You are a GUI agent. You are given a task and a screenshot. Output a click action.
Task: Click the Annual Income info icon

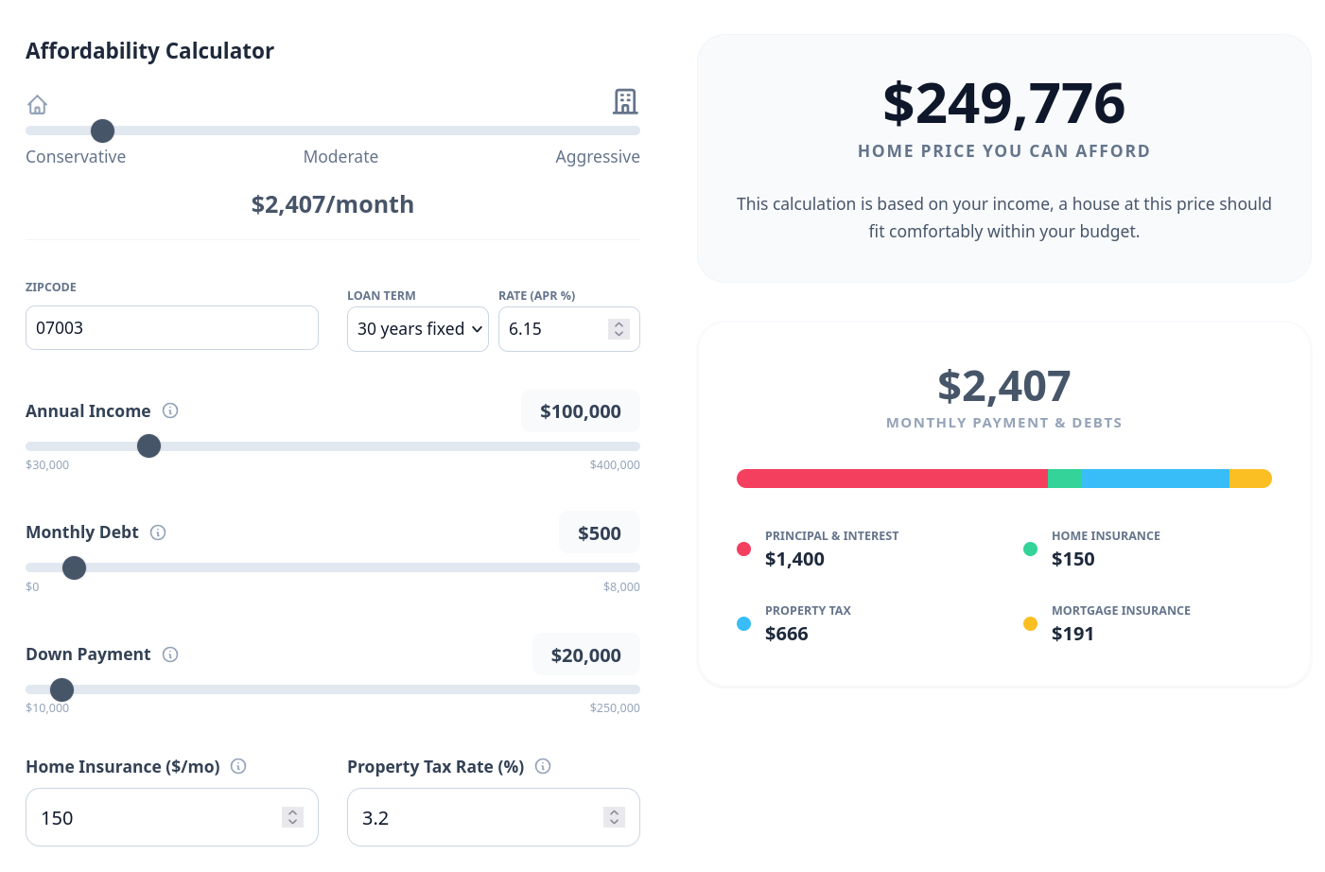[x=170, y=410]
